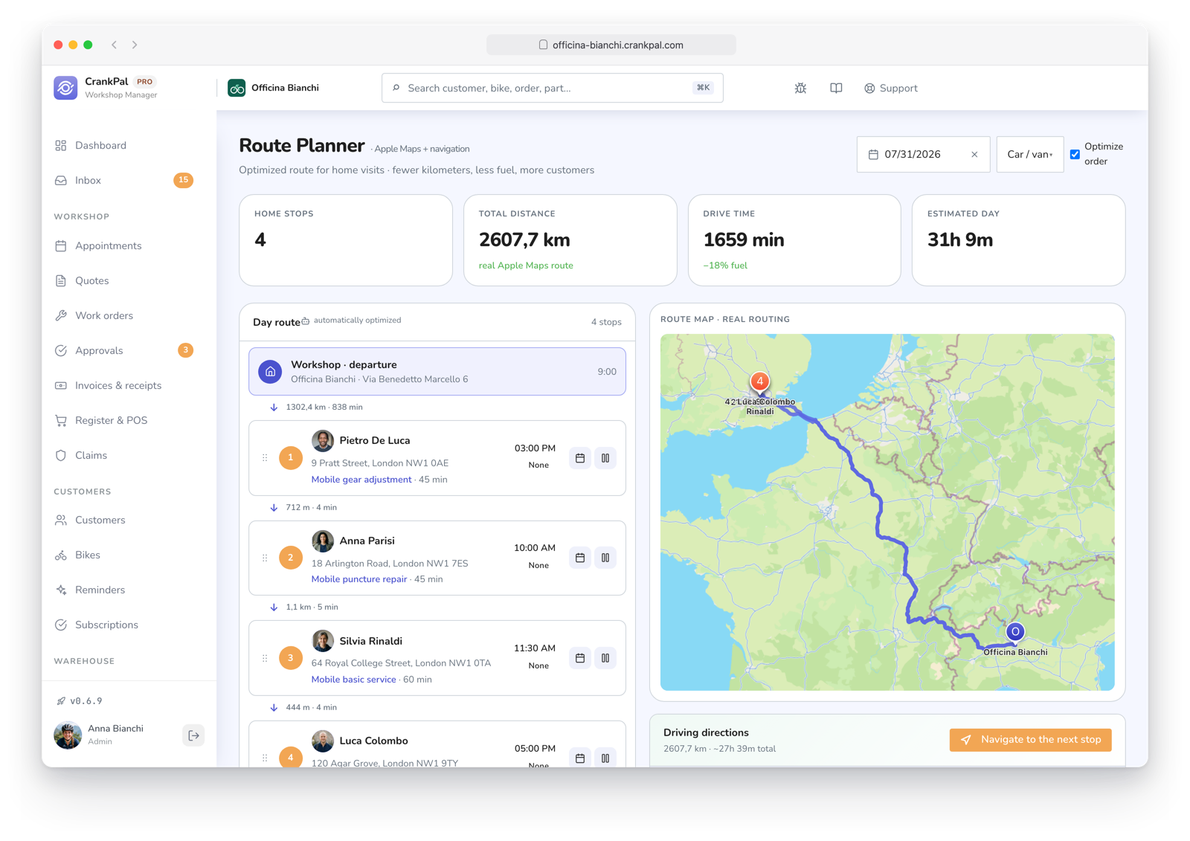Click stop 4 marker on the map
Image resolution: width=1190 pixels, height=841 pixels.
coord(759,382)
